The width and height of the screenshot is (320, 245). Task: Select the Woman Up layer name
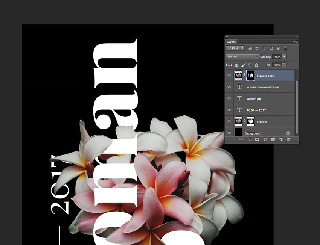pos(254,99)
